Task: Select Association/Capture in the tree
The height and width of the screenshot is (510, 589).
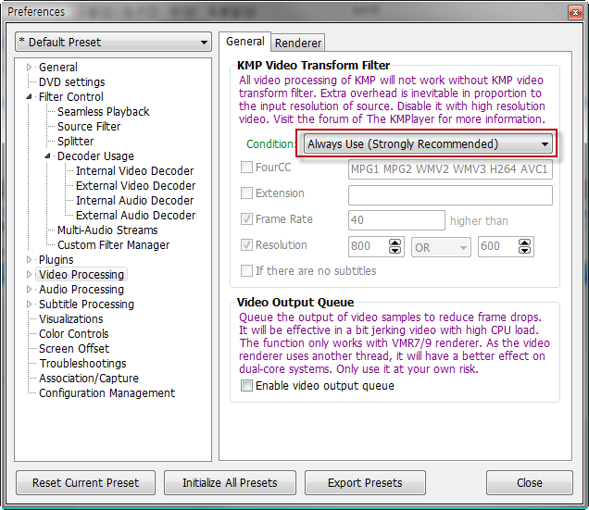Action: pos(89,379)
